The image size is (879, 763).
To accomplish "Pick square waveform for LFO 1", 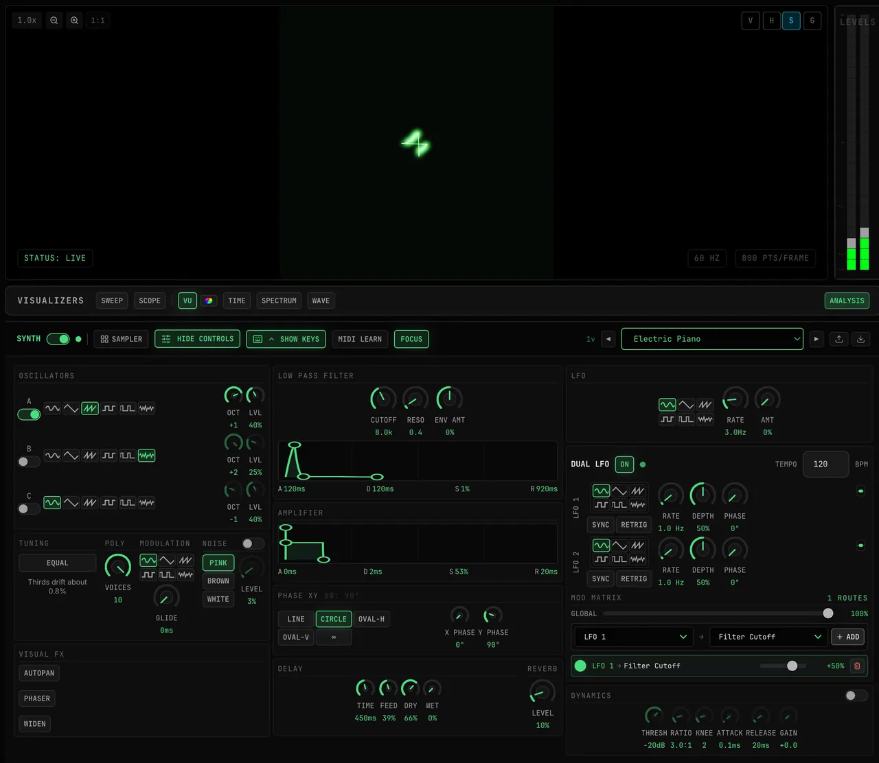I will point(601,505).
